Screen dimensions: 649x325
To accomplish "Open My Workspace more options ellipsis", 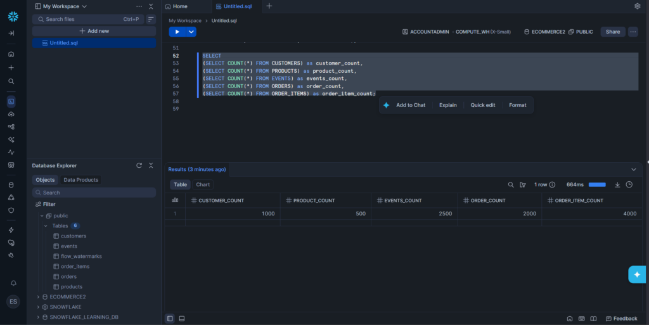I will [x=139, y=6].
